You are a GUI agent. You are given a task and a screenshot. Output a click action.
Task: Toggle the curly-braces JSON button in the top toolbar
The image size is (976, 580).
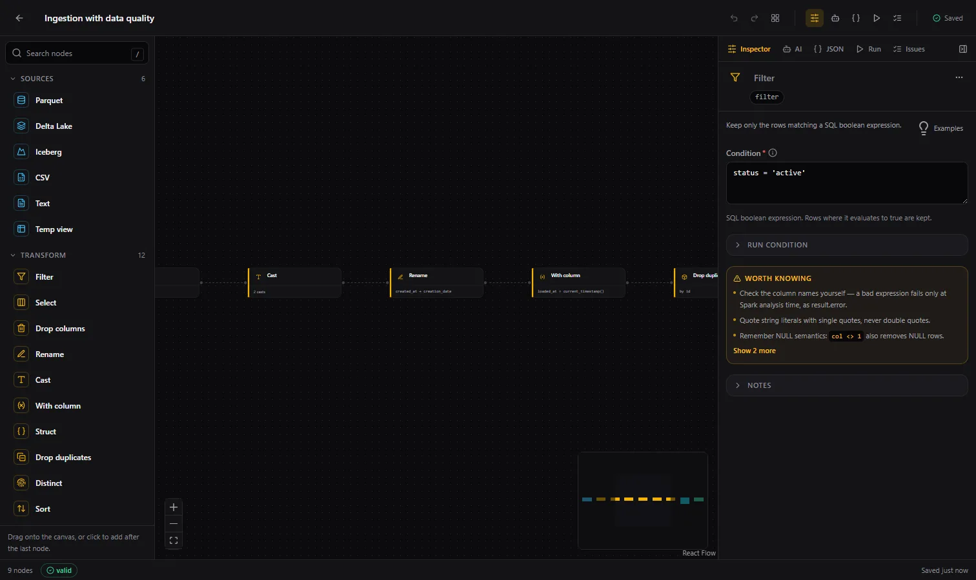pos(856,18)
